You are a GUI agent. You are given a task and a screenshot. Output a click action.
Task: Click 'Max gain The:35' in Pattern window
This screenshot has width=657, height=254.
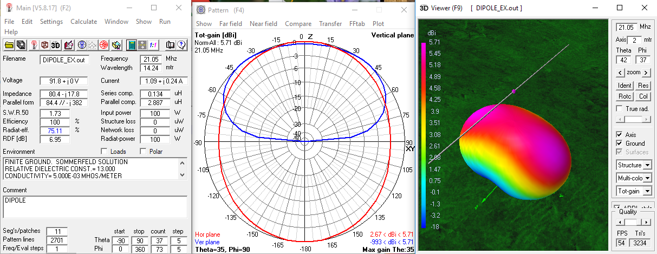point(387,250)
